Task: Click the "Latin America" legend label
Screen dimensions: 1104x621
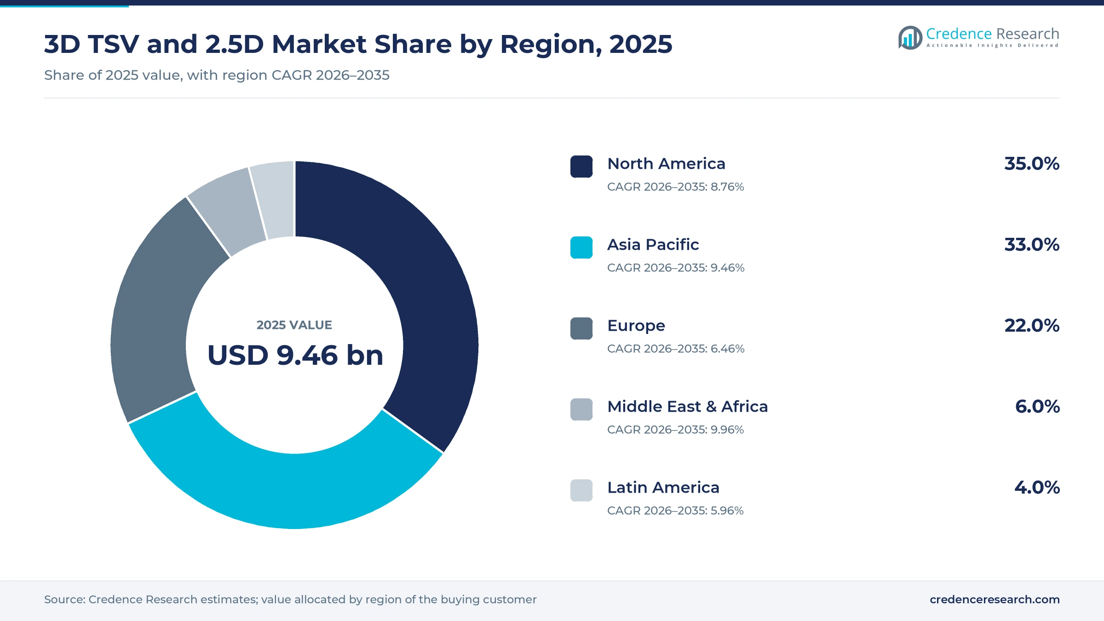Action: point(663,488)
